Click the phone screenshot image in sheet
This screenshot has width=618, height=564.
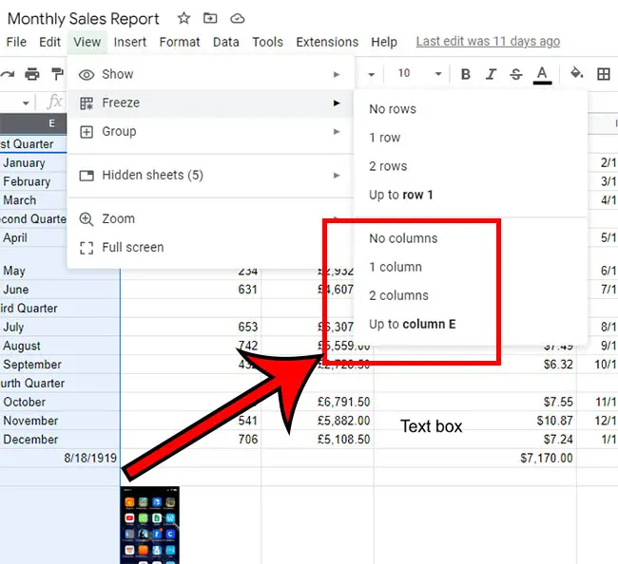[x=149, y=524]
